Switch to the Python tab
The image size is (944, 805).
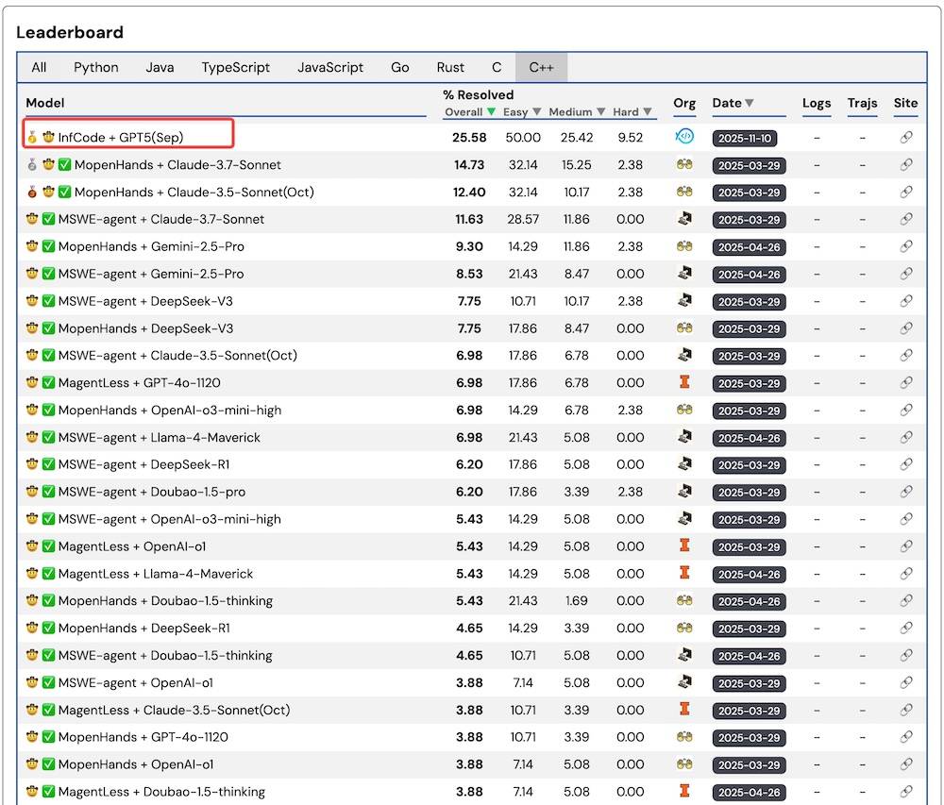pyautogui.click(x=96, y=67)
